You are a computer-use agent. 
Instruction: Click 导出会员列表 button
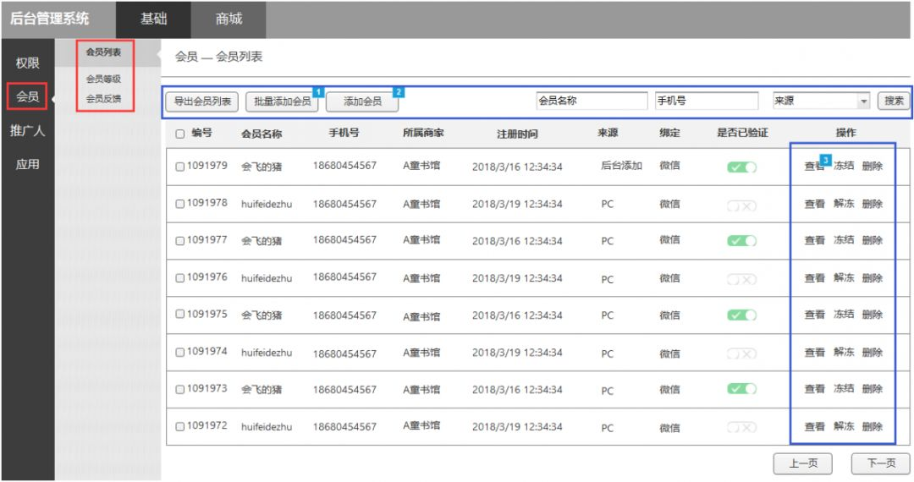tap(202, 101)
